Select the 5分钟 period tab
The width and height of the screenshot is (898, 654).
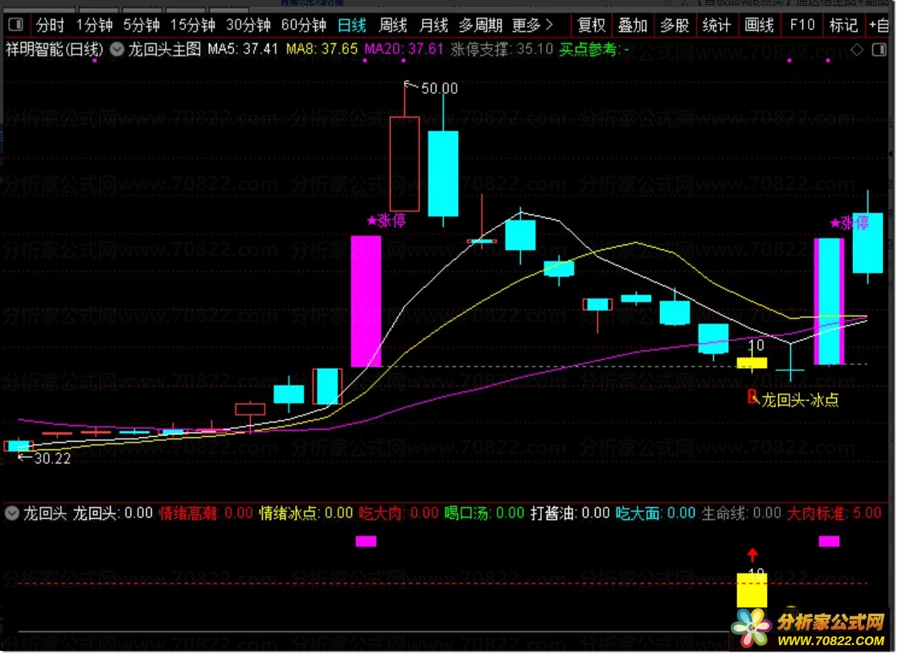click(x=141, y=25)
